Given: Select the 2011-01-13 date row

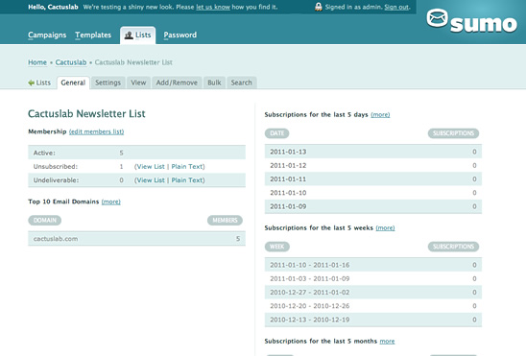Looking at the screenshot, I should [x=373, y=152].
